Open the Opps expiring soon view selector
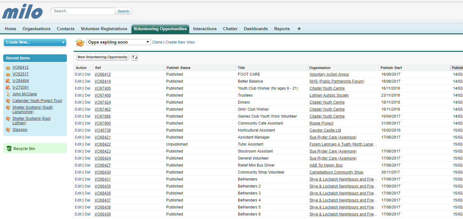Viewport: 463px width, 219px height. pos(119,42)
